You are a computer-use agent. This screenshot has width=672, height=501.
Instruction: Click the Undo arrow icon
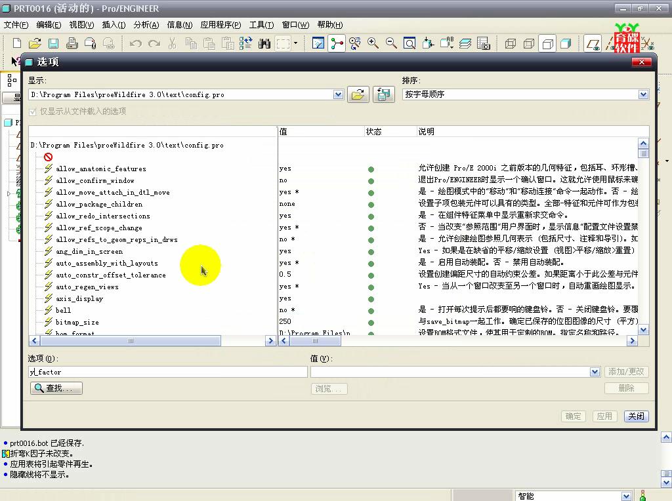135,43
